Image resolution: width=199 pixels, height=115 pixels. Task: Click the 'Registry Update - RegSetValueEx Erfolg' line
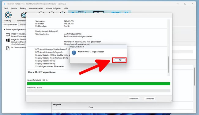[52, 58]
